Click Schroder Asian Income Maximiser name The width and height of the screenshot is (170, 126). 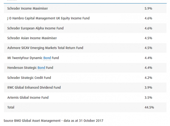click(32, 38)
